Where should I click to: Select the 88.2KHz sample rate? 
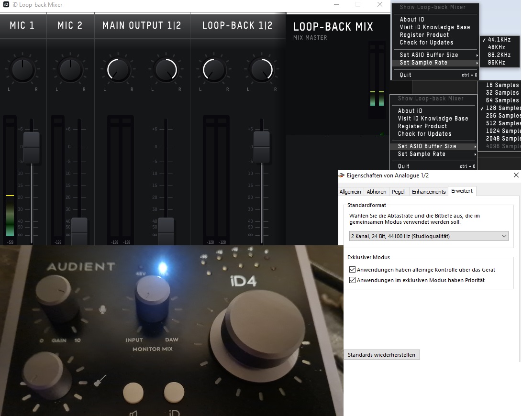[x=499, y=55]
